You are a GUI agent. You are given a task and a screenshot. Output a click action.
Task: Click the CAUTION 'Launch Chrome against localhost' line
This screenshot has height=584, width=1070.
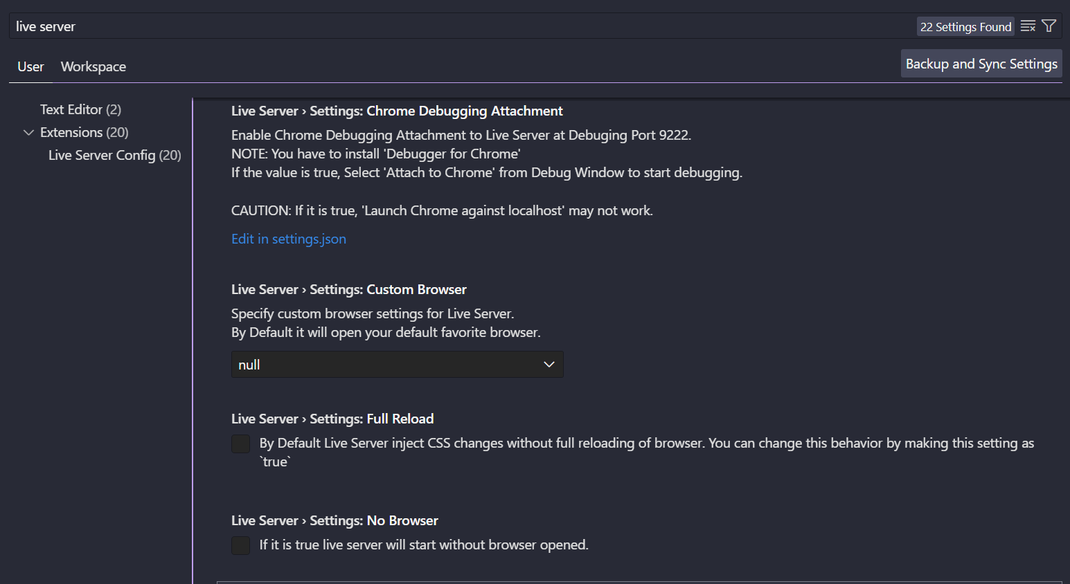pos(442,210)
